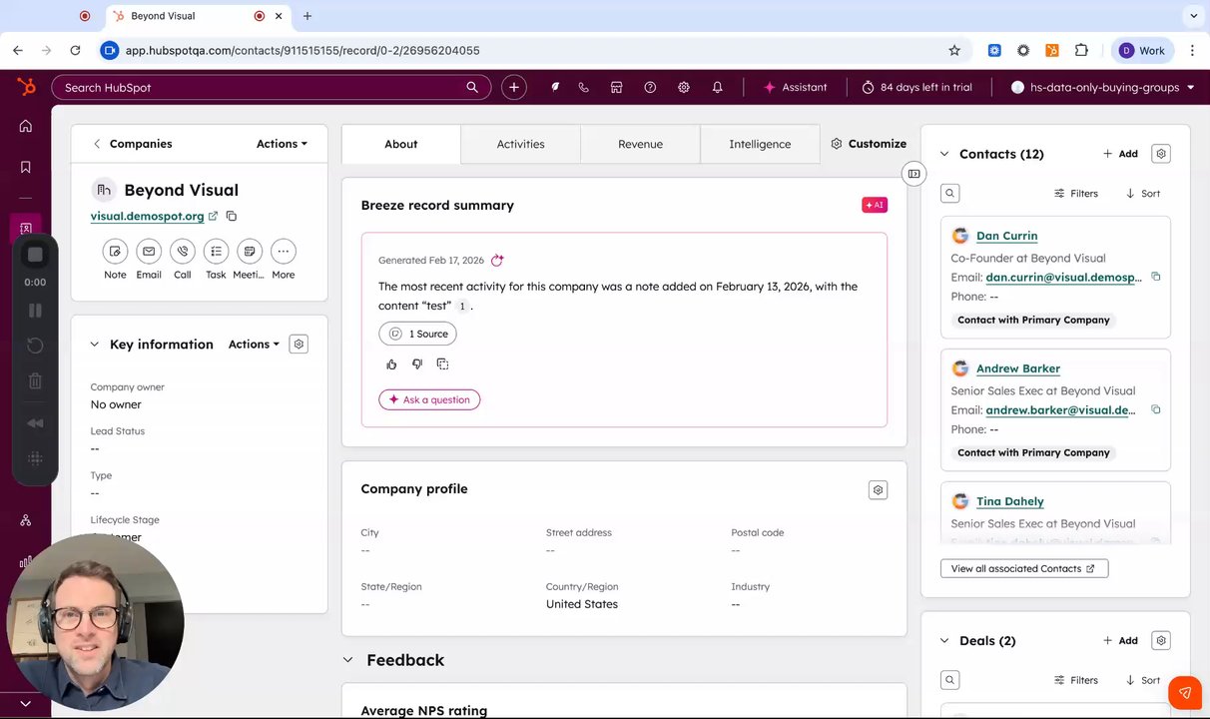The height and width of the screenshot is (719, 1210).
Task: Open the help chat widget
Action: (x=1184, y=692)
